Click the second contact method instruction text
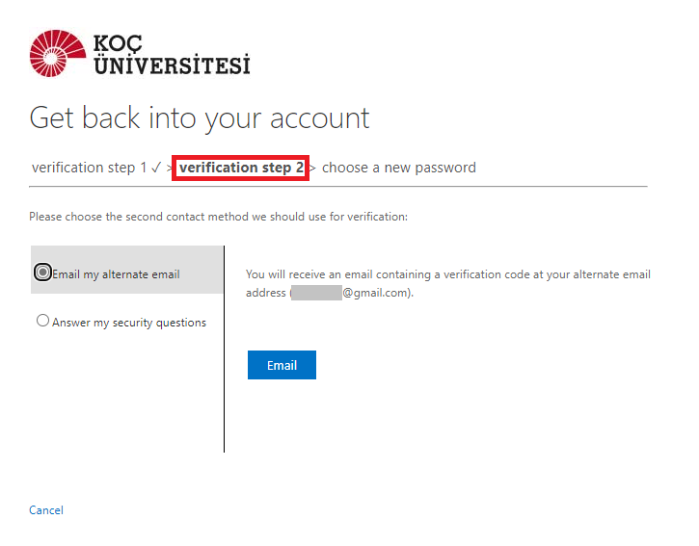This screenshot has height=546, width=699. 219,217
